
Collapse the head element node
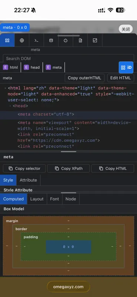click(10, 106)
